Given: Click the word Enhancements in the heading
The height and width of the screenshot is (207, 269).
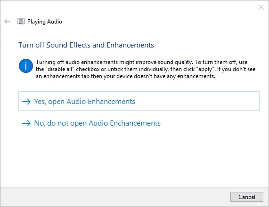Looking at the screenshot, I should pyautogui.click(x=130, y=45).
